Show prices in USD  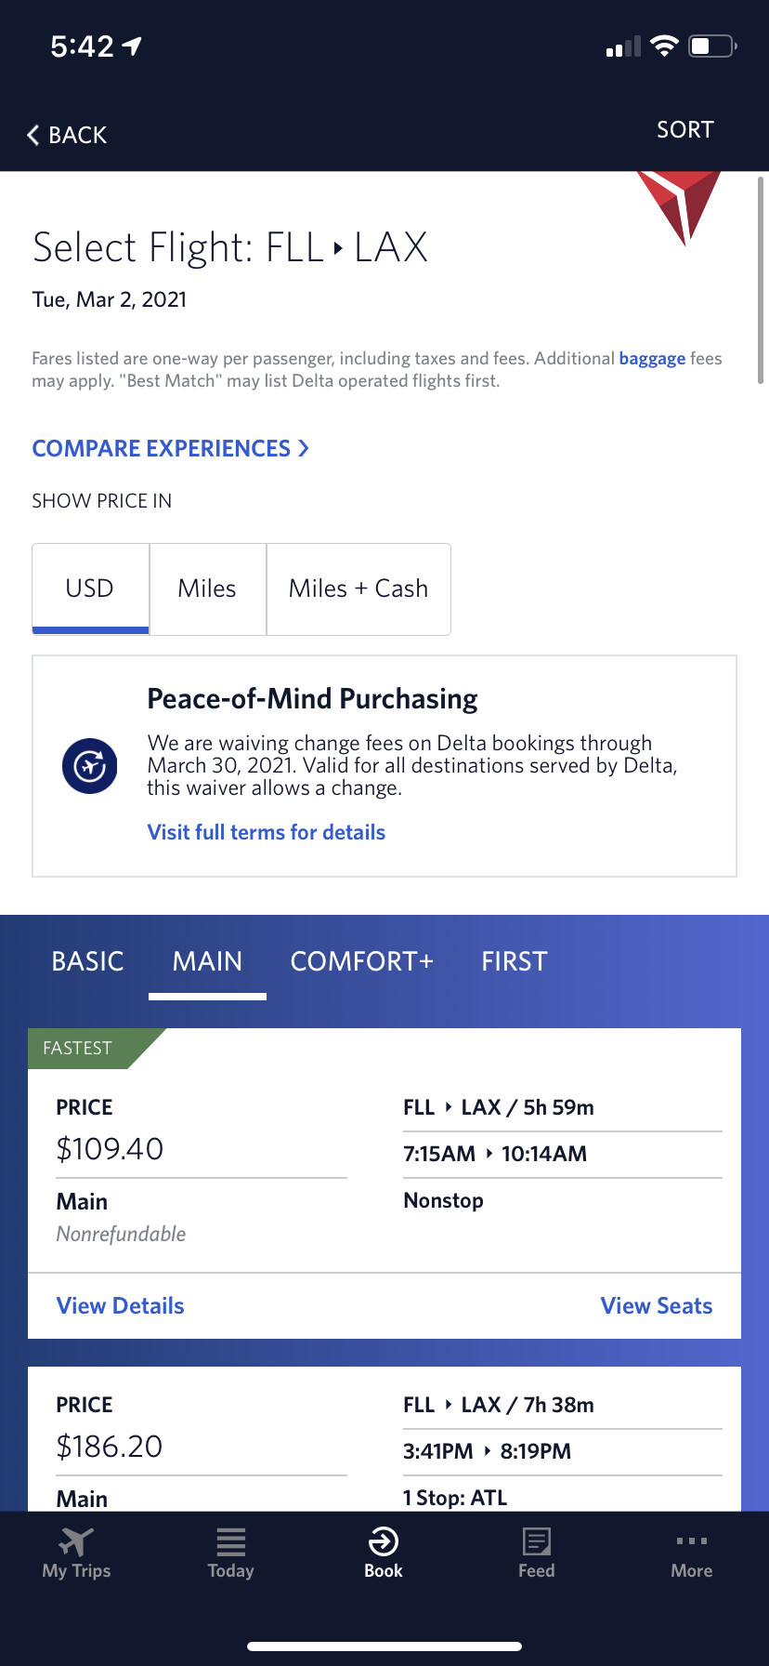(x=90, y=588)
